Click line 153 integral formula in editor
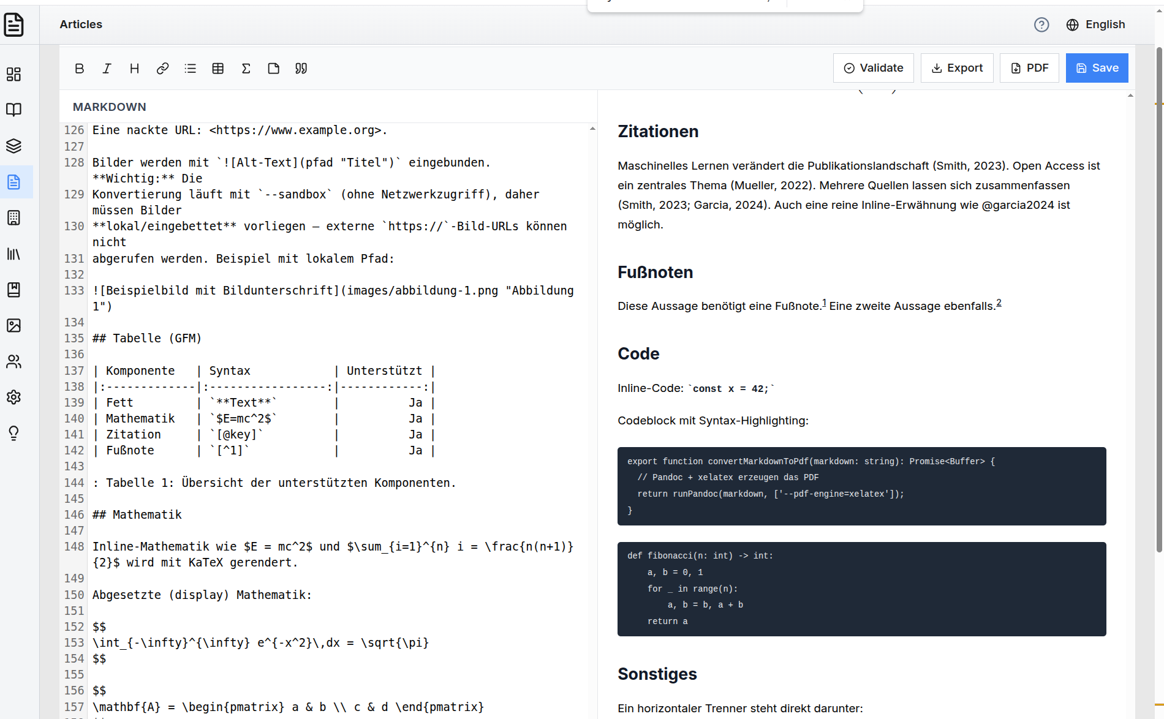 pos(261,642)
